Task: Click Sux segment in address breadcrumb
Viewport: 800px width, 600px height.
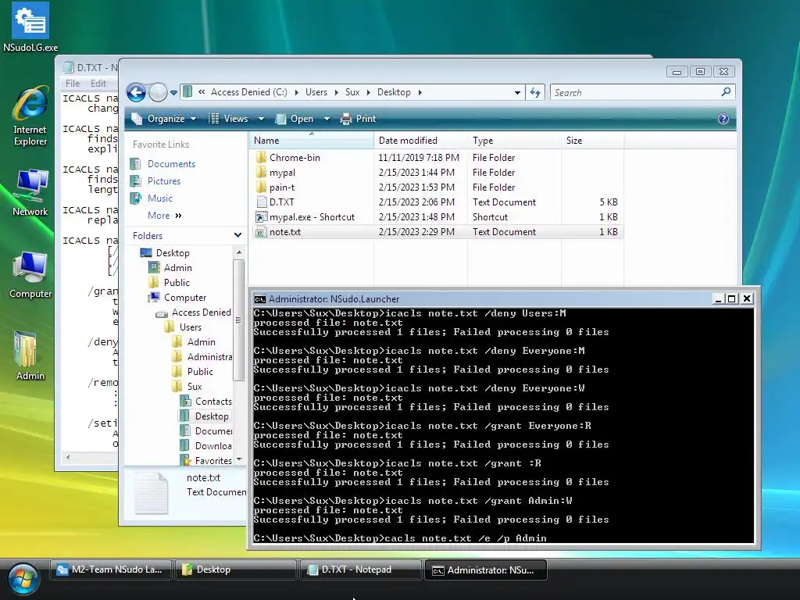Action: coord(352,92)
